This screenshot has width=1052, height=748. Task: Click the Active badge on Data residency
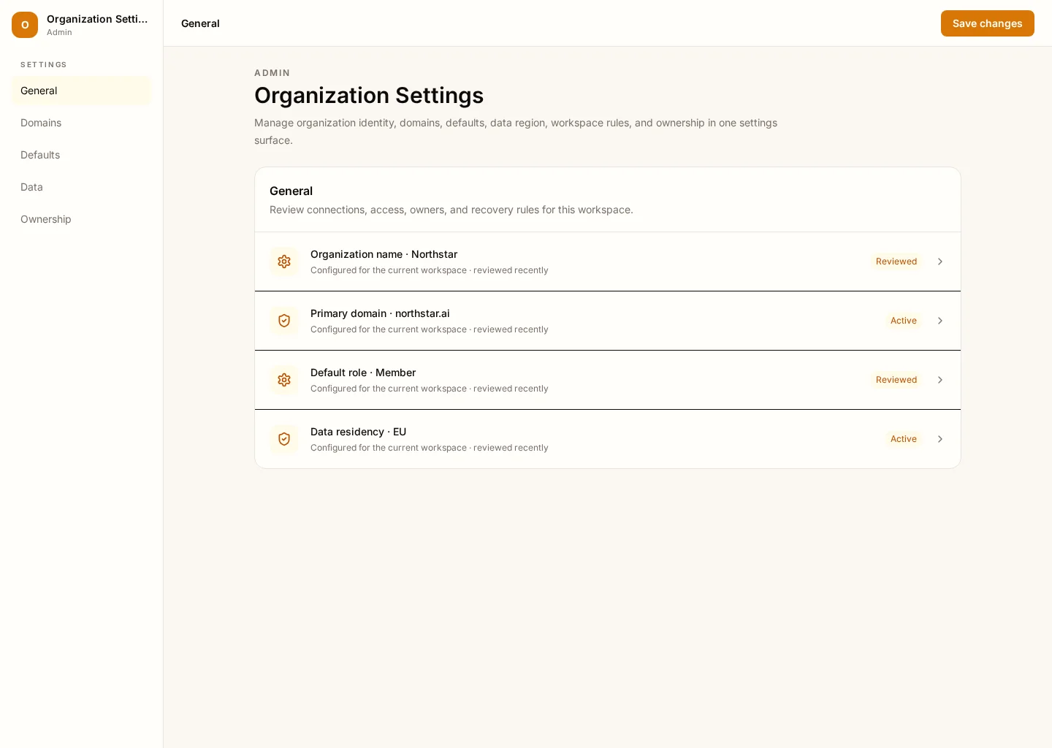tap(904, 439)
